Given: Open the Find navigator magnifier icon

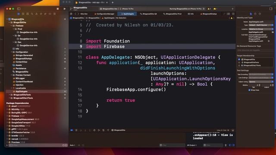Looking at the screenshot, I should 32,14.
